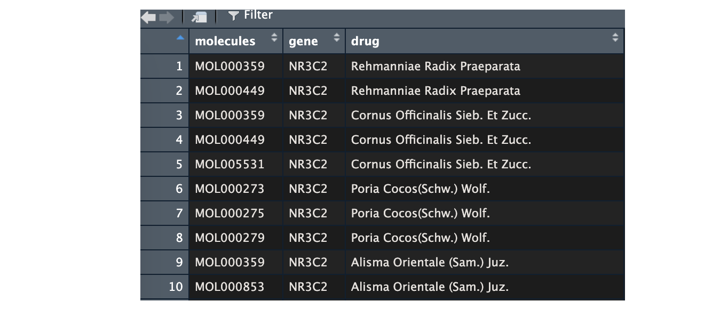This screenshot has height=309, width=728.
Task: Click NR3C2 gene cell in row 8
Action: coord(308,238)
